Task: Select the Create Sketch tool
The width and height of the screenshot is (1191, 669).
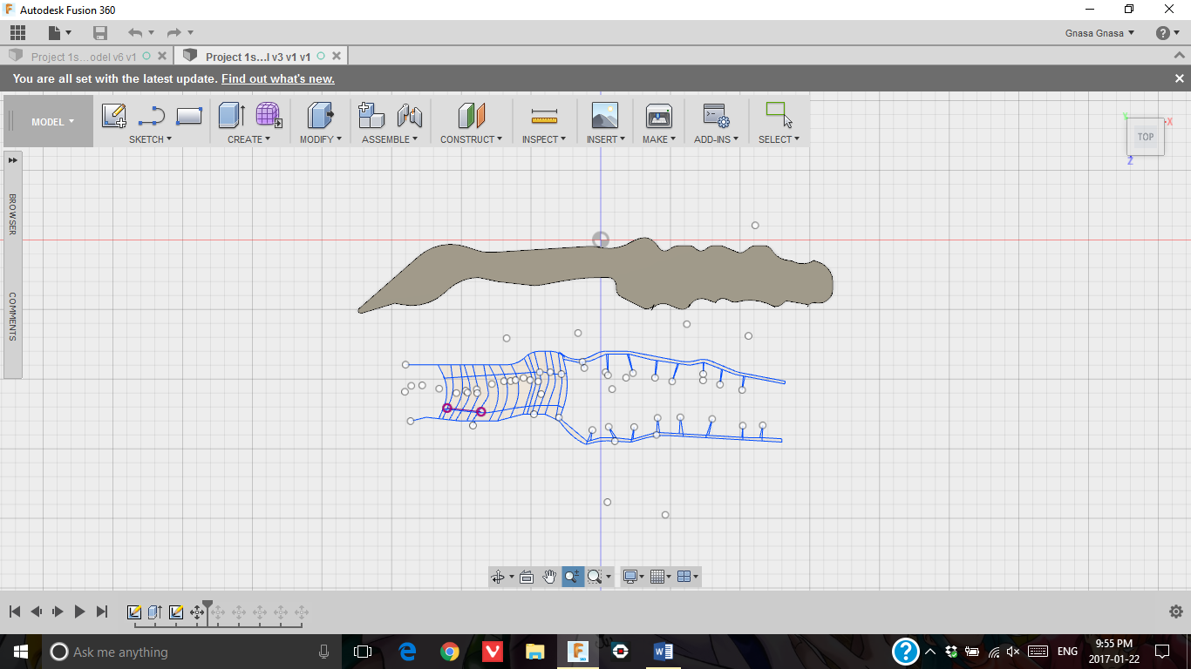Action: [113, 115]
